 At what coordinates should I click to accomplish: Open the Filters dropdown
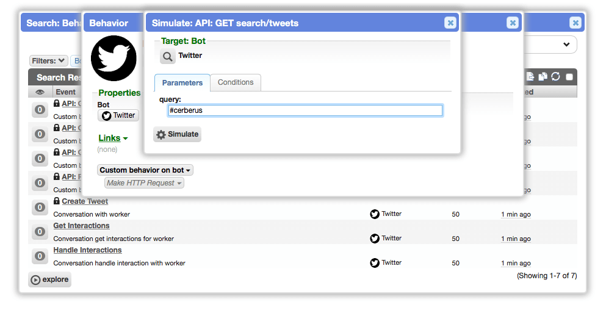tap(49, 60)
